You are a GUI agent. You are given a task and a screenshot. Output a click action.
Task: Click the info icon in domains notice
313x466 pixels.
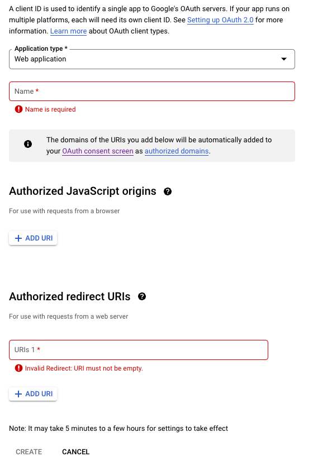(x=28, y=144)
